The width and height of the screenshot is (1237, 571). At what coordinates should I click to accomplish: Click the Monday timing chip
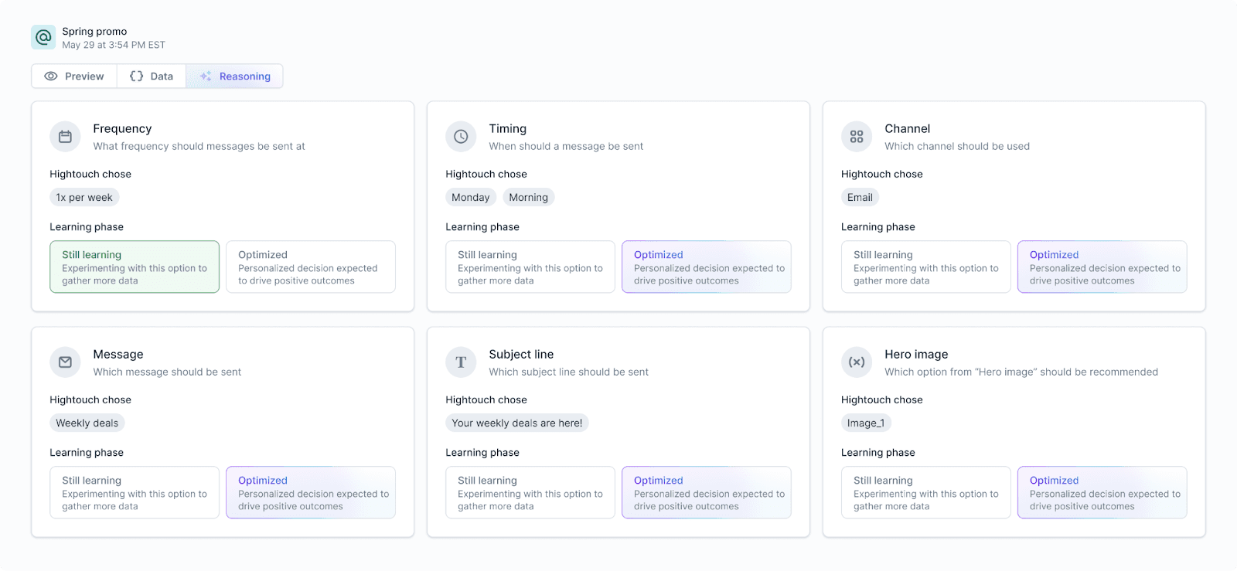[471, 198]
